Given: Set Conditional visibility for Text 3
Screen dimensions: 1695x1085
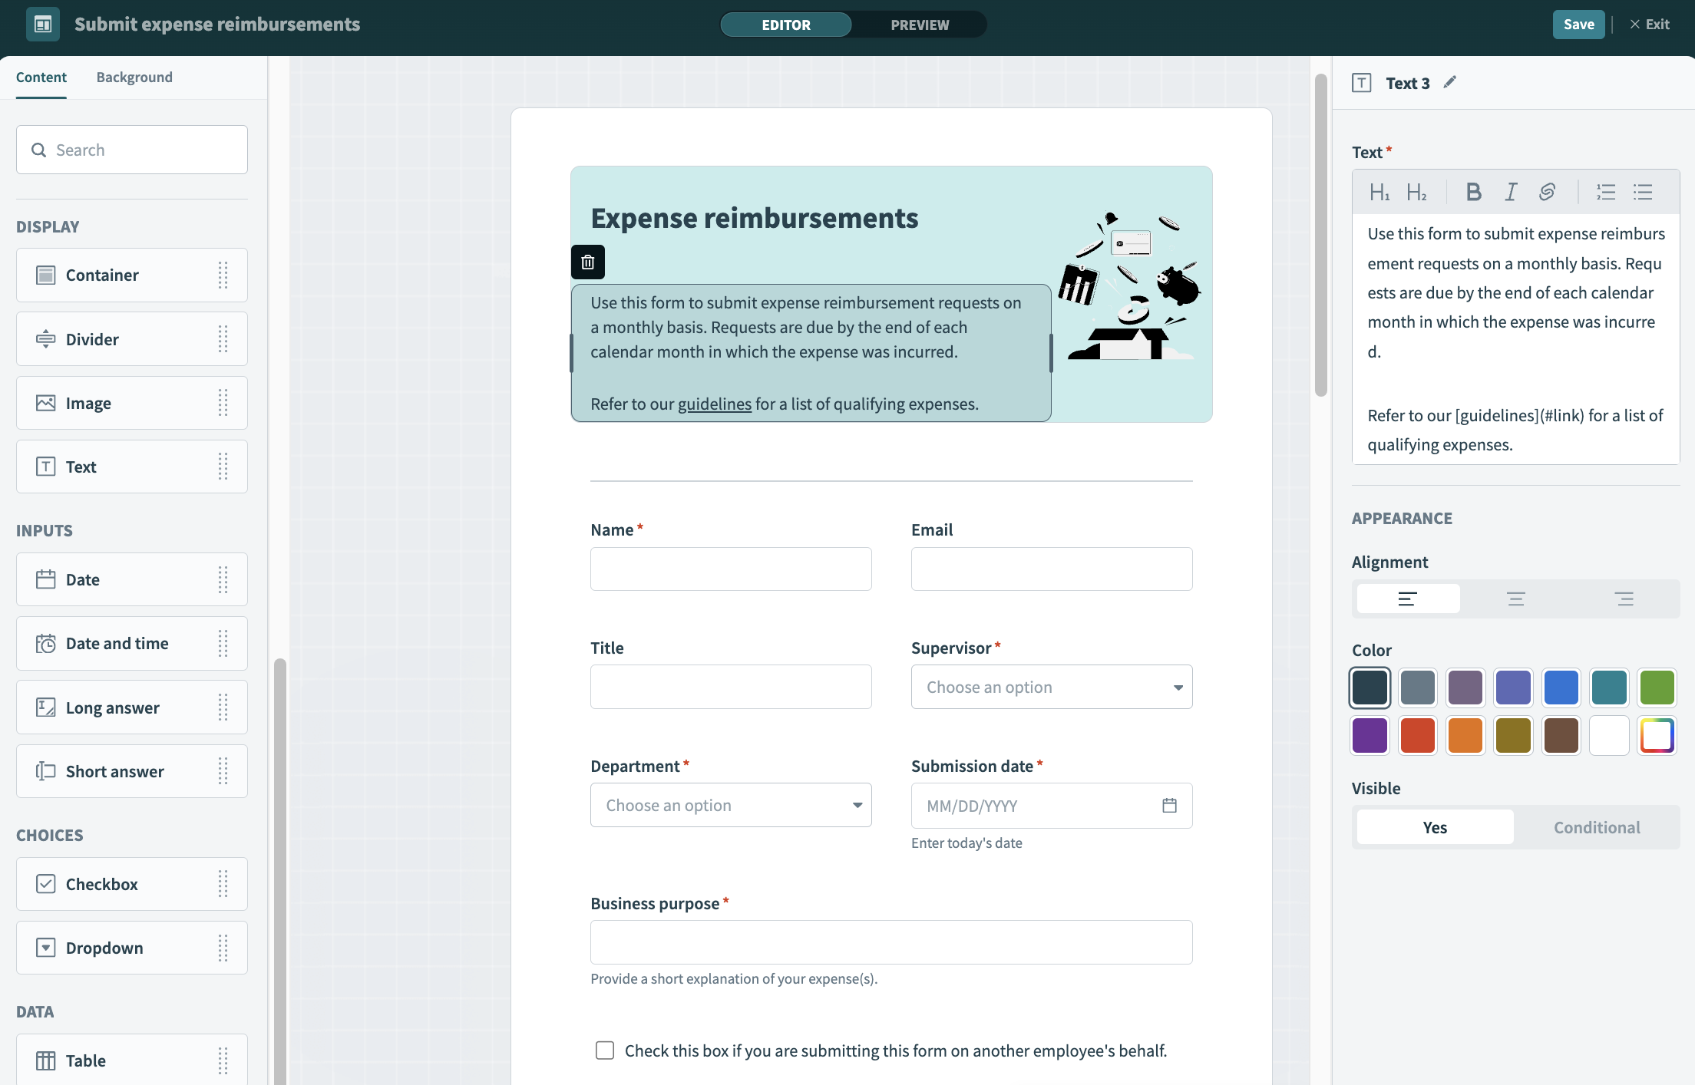Looking at the screenshot, I should tap(1596, 826).
